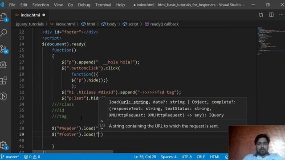The image size is (285, 160).
Task: Click Spaces: 4 indentation setting
Action: (169, 157)
